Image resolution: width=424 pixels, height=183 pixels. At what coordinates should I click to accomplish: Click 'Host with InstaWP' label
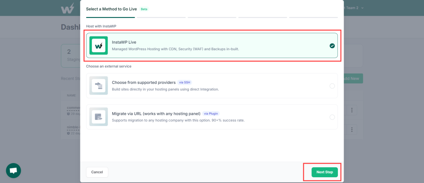[x=101, y=26]
